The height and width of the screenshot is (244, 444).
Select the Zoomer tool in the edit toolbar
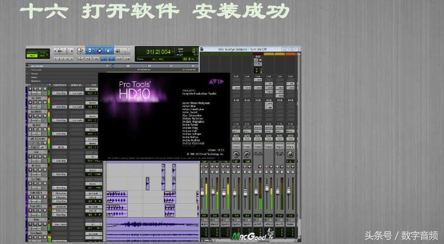click(80, 50)
